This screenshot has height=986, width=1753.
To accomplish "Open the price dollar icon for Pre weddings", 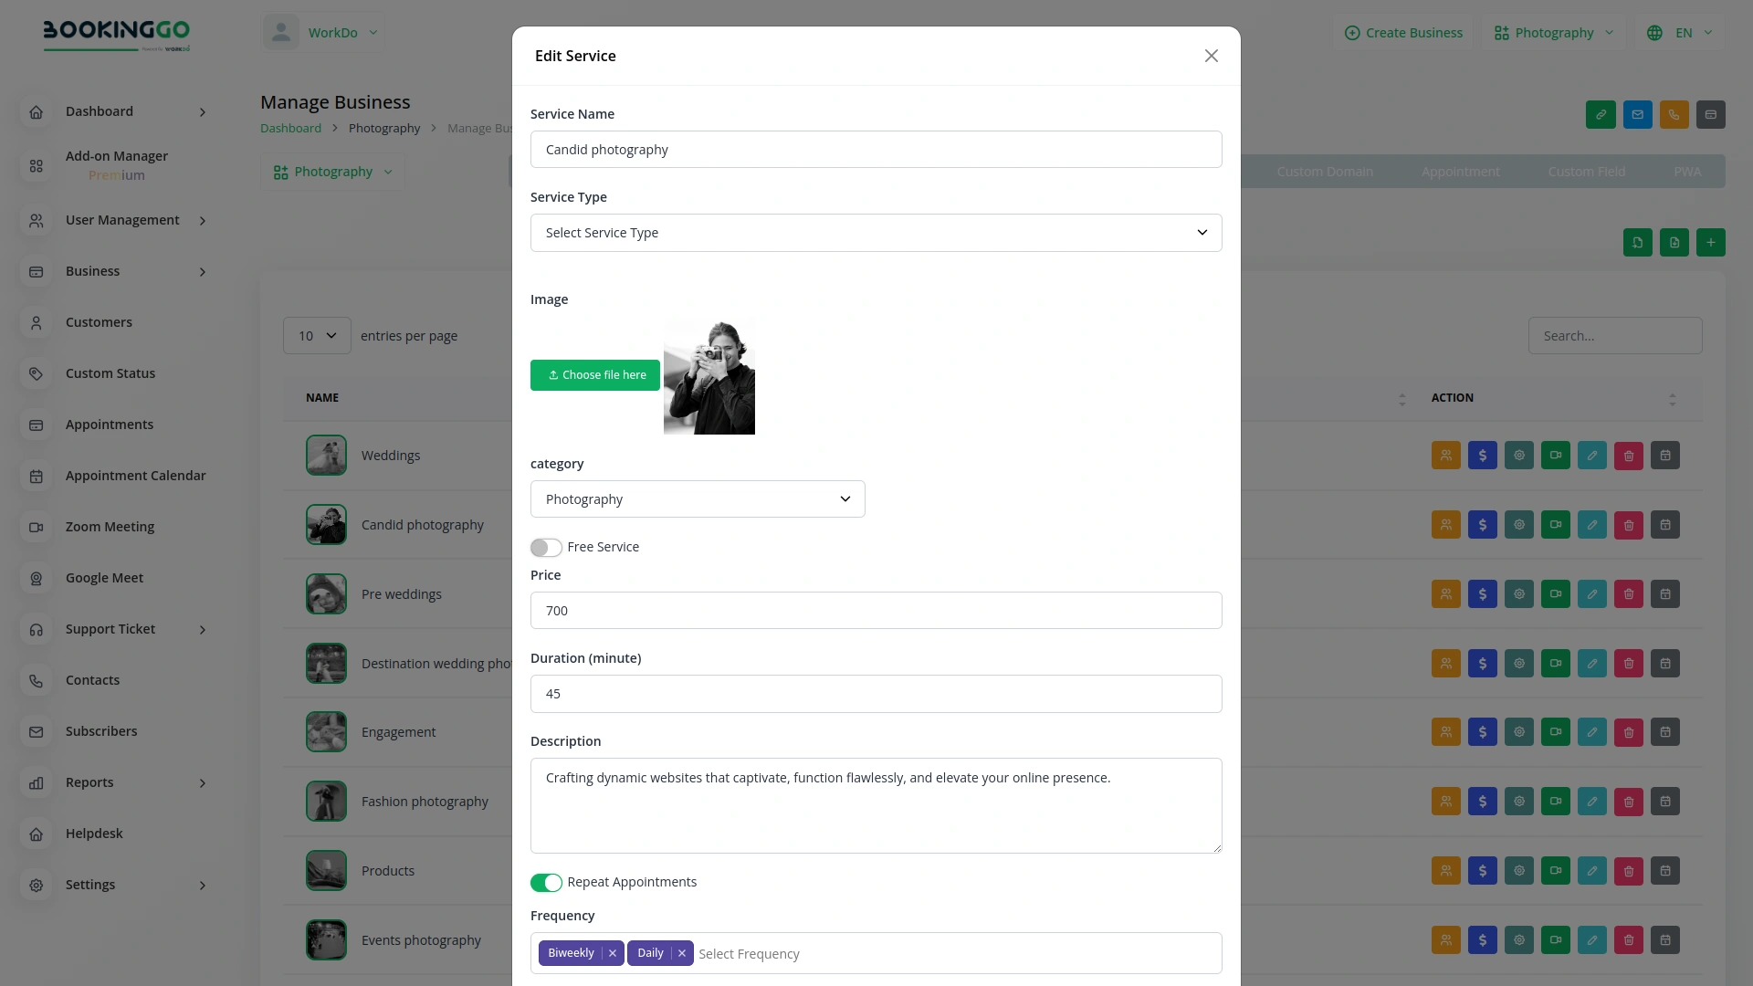I will [x=1482, y=593].
